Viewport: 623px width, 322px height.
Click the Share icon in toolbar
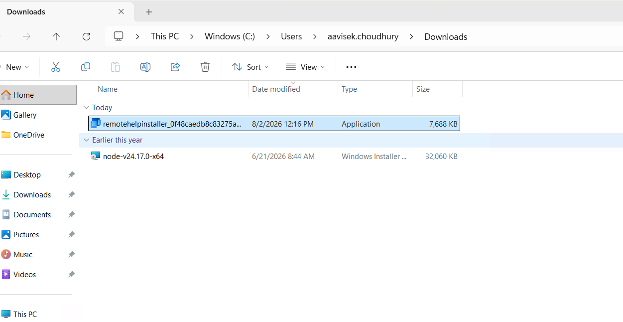[175, 67]
